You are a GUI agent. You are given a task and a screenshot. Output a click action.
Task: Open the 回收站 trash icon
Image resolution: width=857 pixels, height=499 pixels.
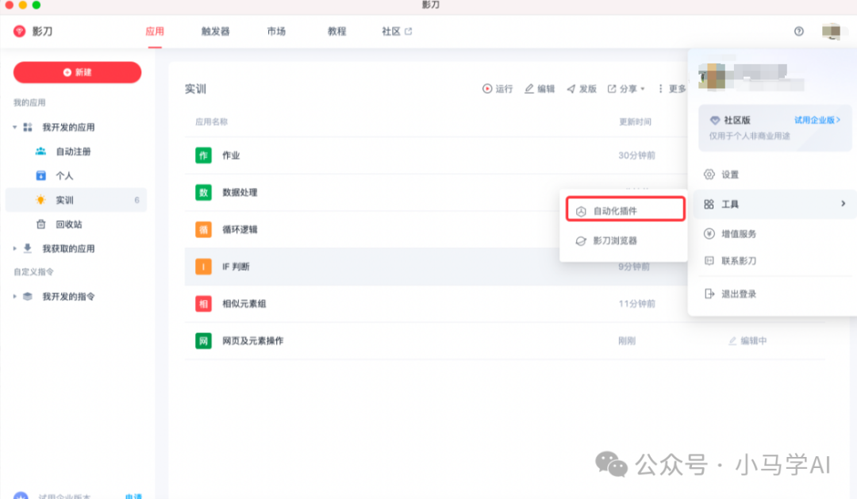pos(40,224)
